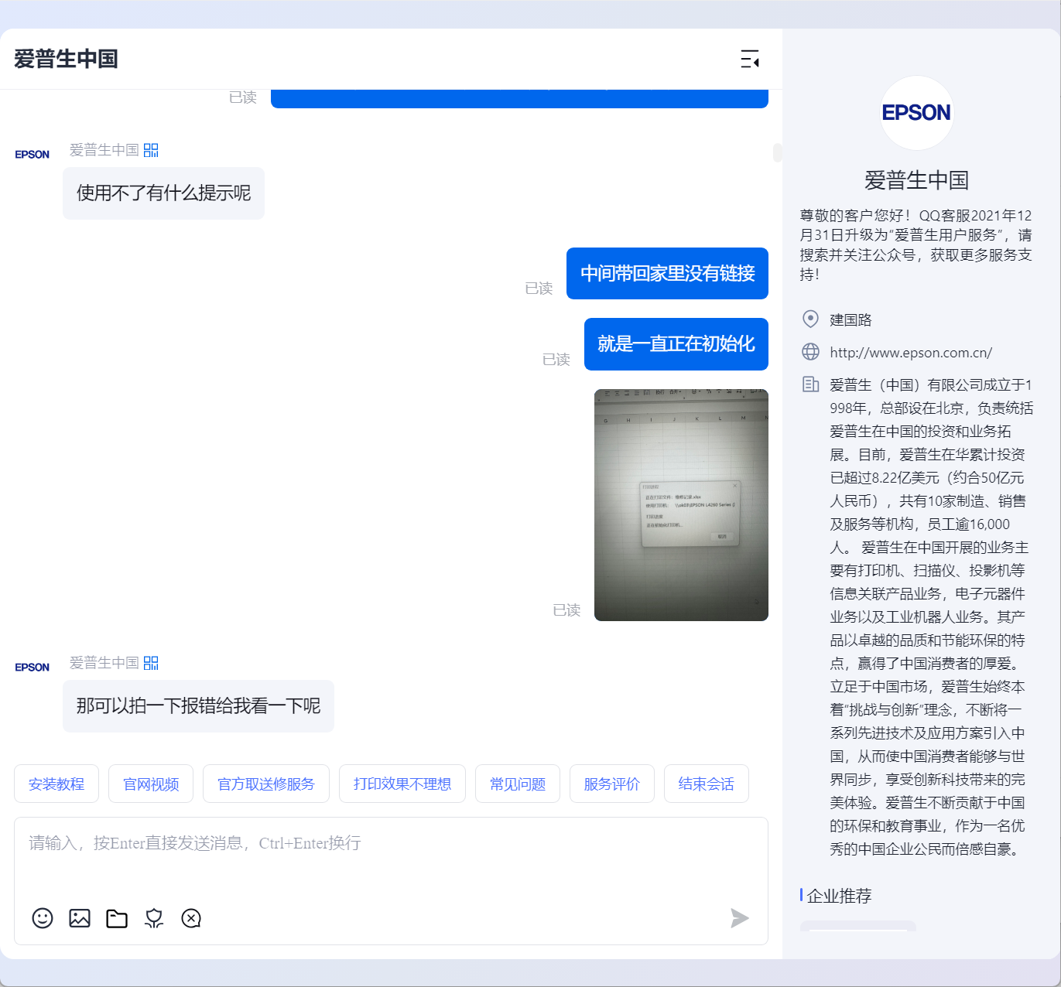The width and height of the screenshot is (1061, 987).
Task: Click the Epson avatar above '那可以拍一下报错给我看一下呢'
Action: [33, 667]
